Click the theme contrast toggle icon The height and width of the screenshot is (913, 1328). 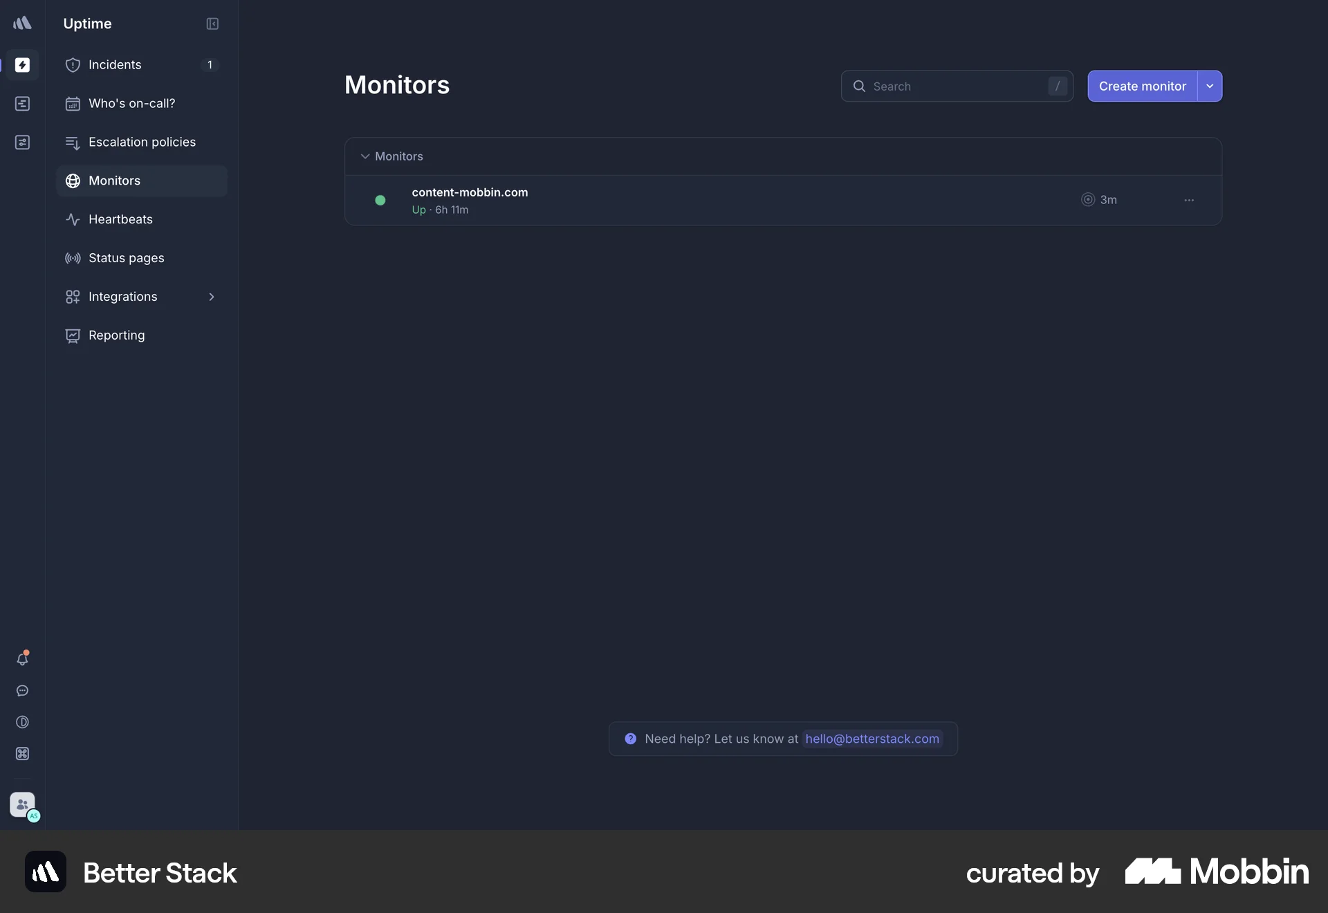point(23,722)
